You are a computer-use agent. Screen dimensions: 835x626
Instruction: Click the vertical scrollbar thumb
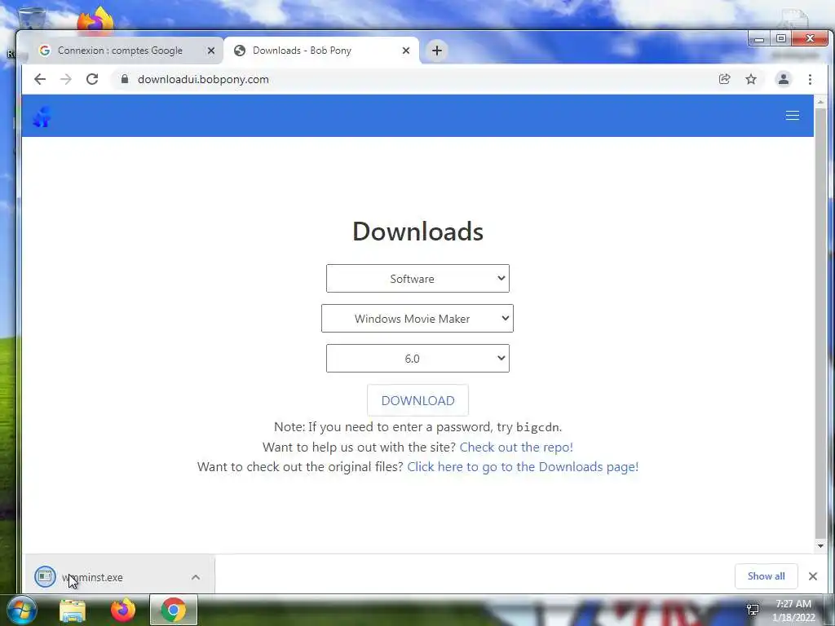[820, 323]
